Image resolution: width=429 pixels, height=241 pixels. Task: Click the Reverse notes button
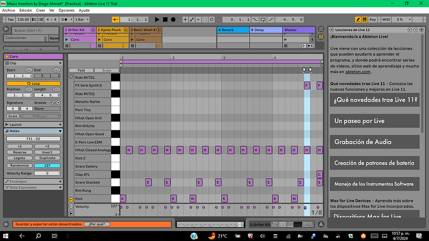pos(20,152)
